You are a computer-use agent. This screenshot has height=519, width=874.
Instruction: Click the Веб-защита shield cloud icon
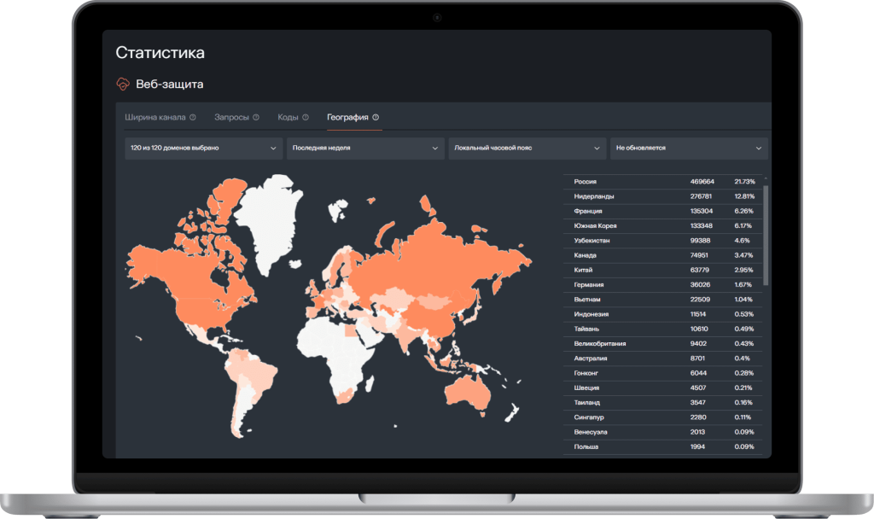pos(124,85)
